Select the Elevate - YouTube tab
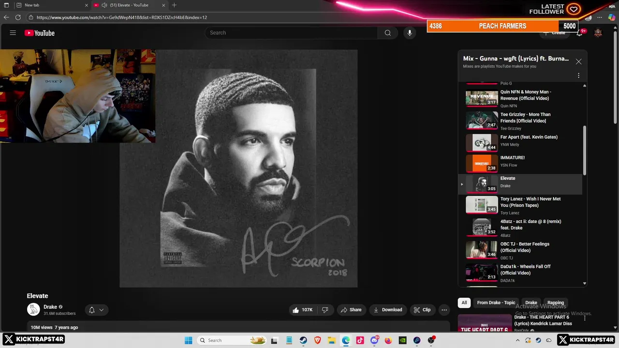The height and width of the screenshot is (348, 619). (129, 5)
